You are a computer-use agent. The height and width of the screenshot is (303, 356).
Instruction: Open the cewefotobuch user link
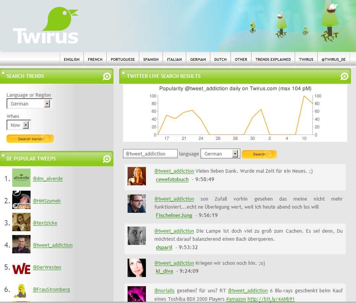click(x=172, y=180)
